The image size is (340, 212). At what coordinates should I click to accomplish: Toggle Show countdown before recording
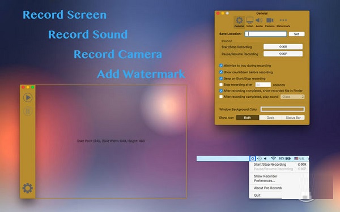221,72
